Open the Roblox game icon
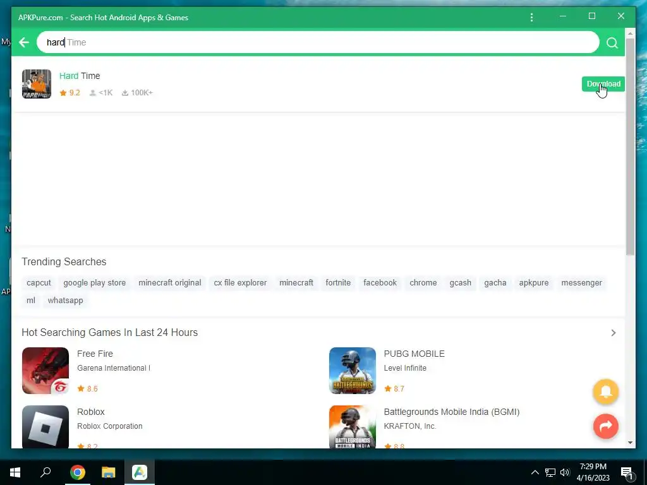 pos(45,427)
